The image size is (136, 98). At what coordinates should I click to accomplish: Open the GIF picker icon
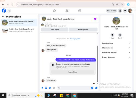(54, 88)
